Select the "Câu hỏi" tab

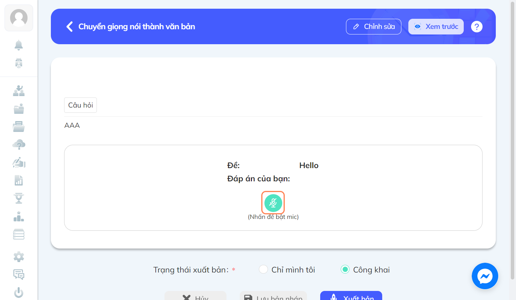tap(80, 105)
